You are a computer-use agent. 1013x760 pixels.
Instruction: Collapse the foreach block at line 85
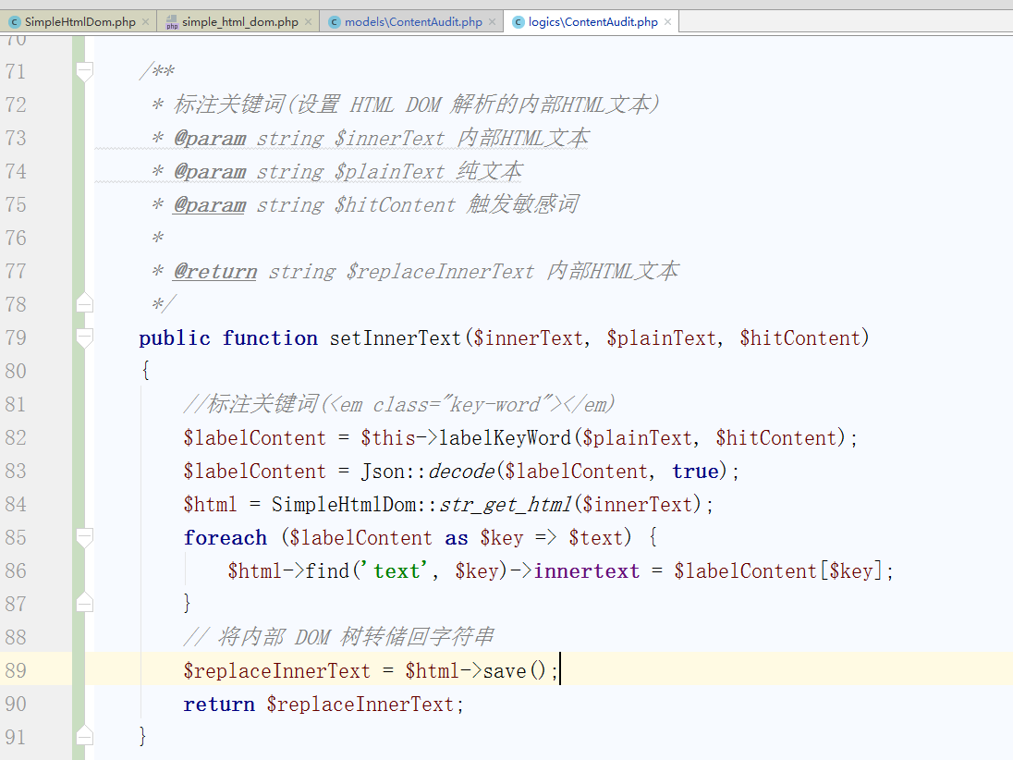click(x=85, y=537)
